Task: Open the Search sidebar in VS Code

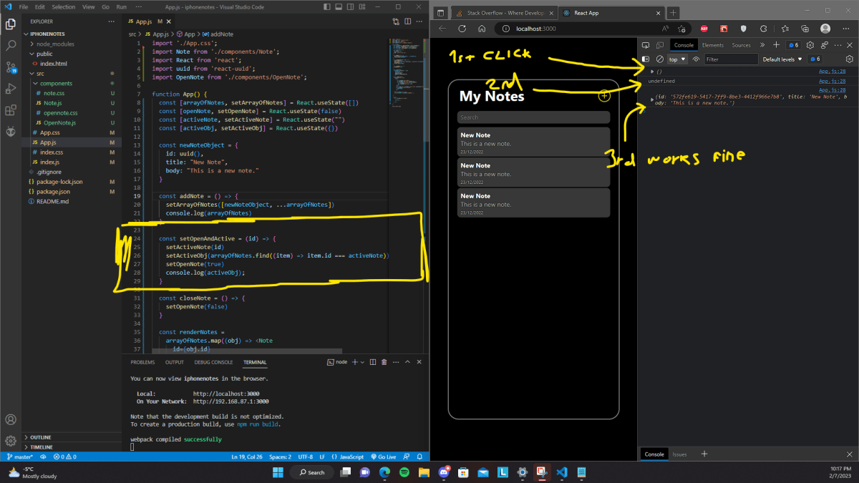Action: [10, 44]
